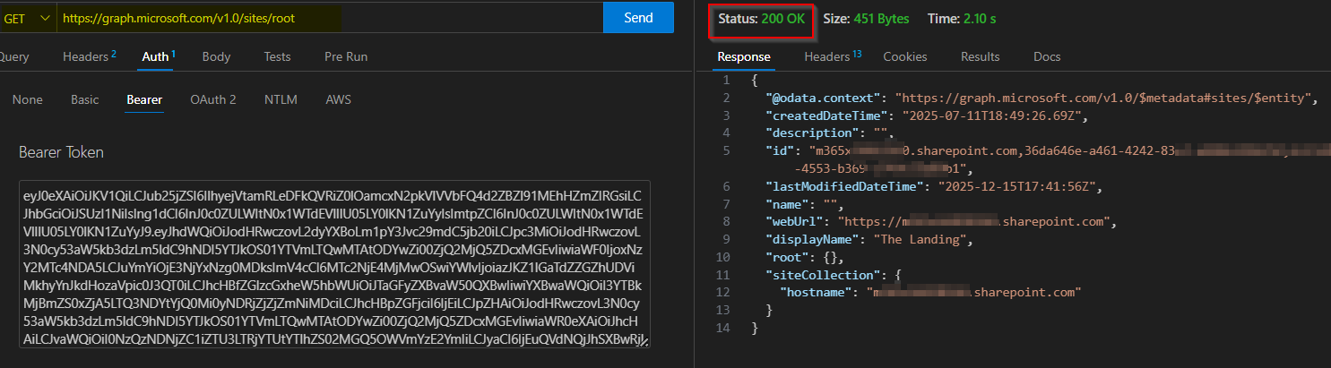
Task: Switch to the Query tab
Action: point(13,56)
